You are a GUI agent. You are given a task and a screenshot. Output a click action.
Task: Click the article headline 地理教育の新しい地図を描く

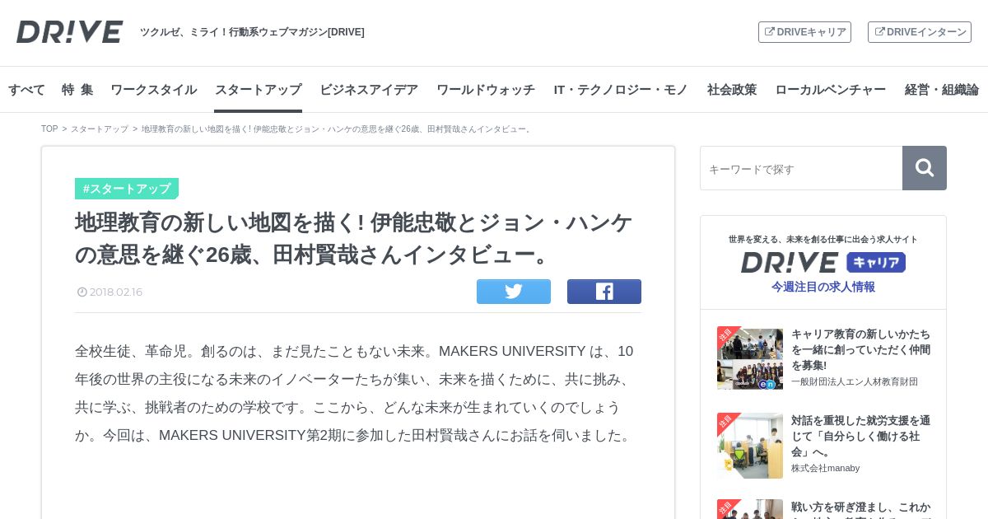(x=354, y=238)
